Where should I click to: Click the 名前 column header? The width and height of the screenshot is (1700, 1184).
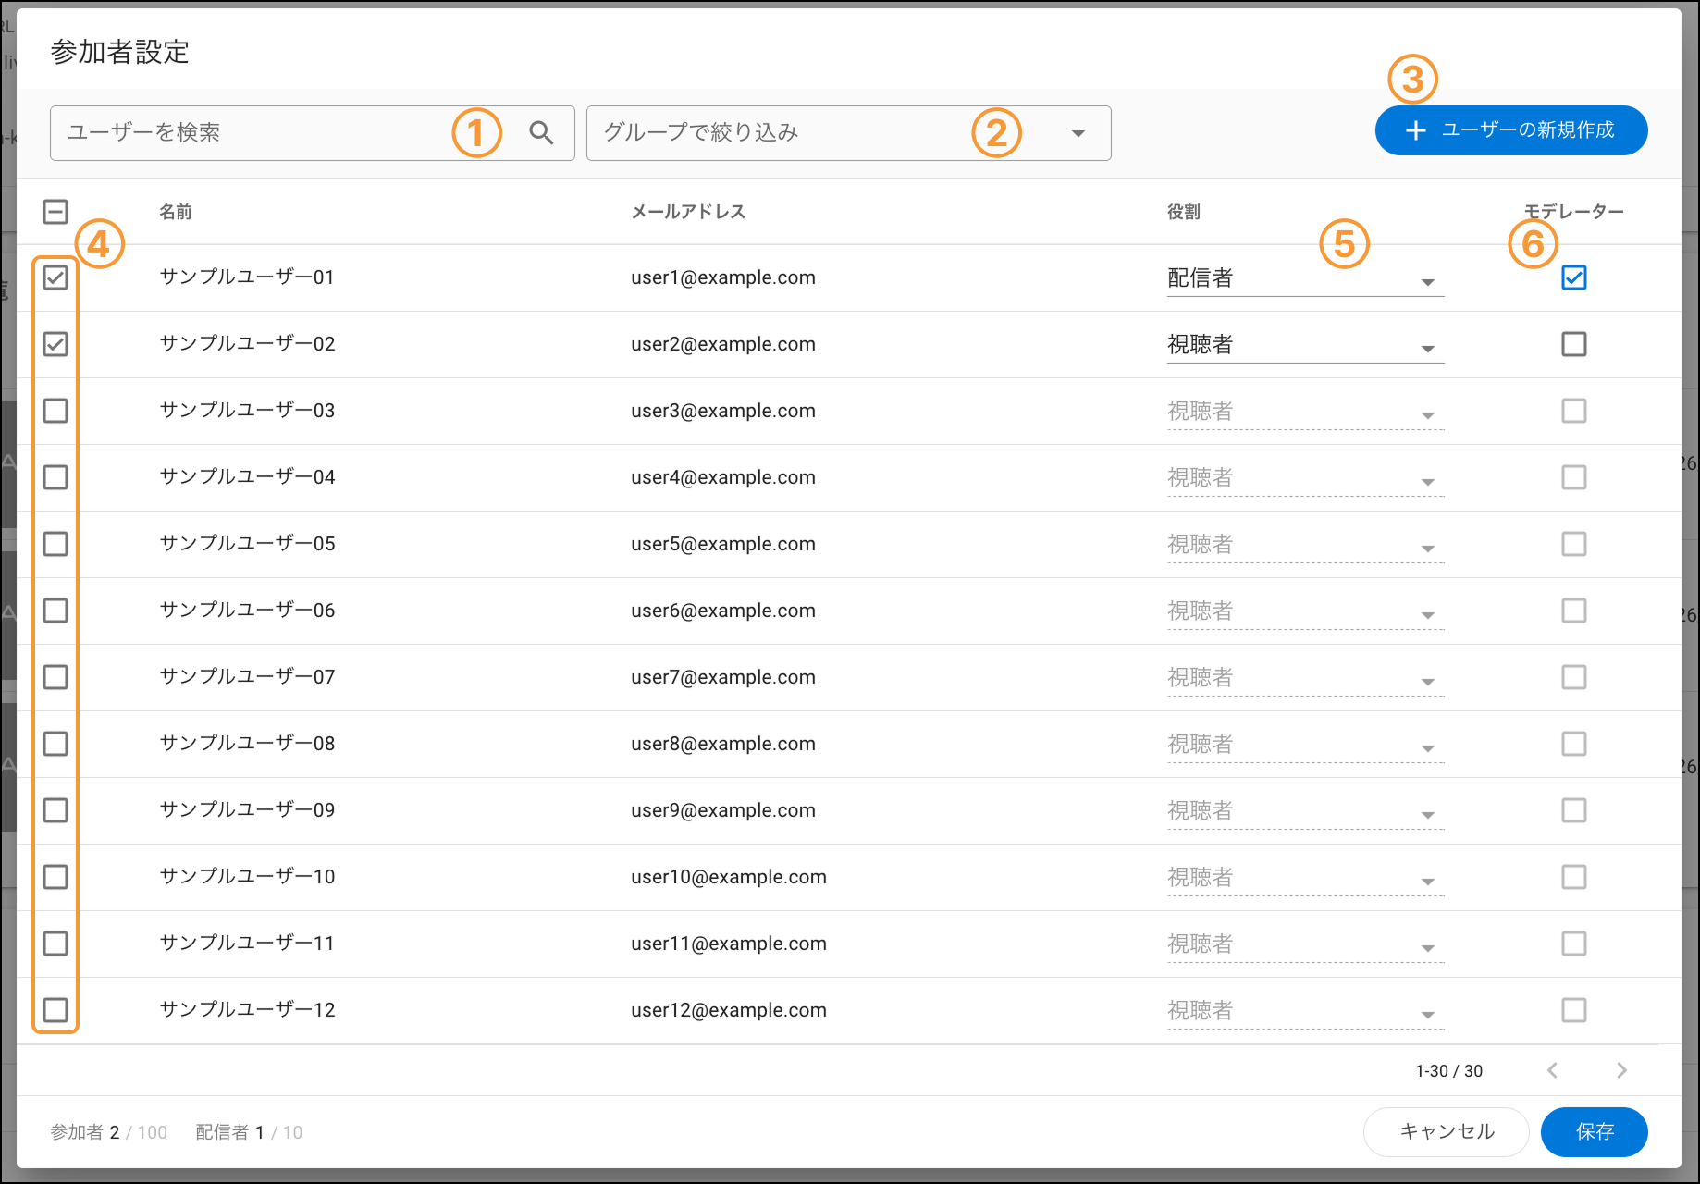click(x=176, y=212)
